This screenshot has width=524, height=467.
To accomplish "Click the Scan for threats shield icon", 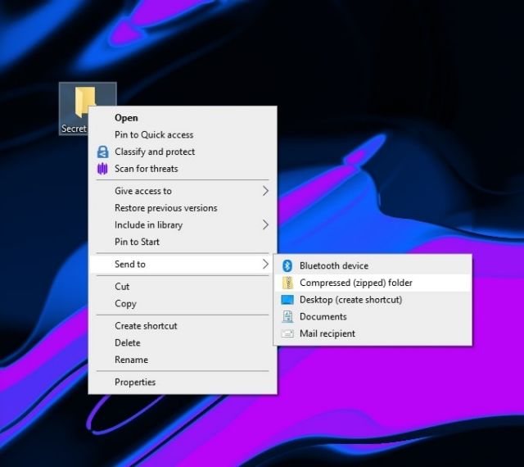I will (102, 169).
